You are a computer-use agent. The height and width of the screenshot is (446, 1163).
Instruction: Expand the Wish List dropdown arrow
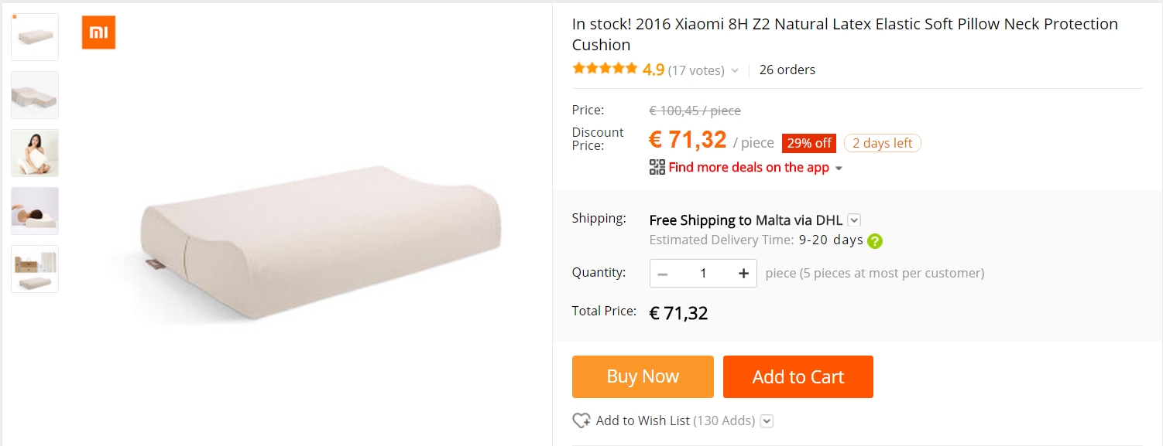click(x=767, y=421)
